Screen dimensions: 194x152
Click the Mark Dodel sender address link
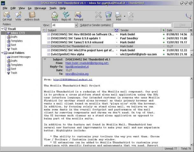87,63
